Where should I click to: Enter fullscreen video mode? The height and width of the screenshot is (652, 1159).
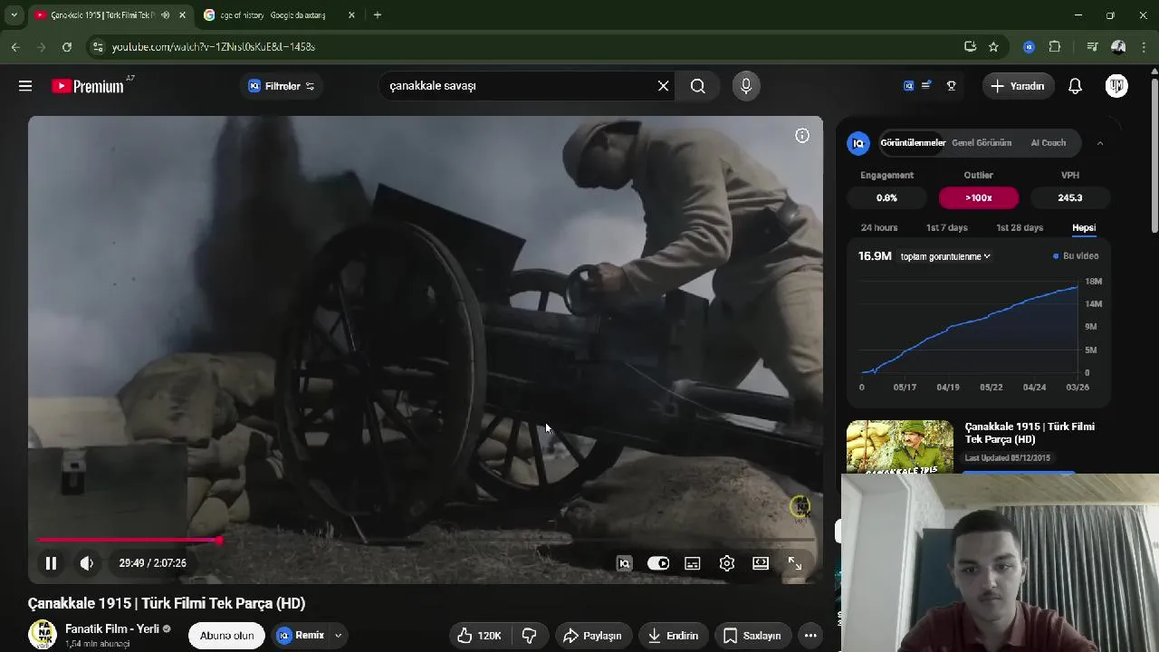click(x=795, y=563)
